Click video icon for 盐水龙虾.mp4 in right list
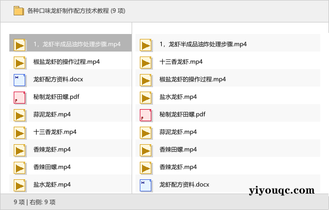Image resolution: width=329 pixels, height=210 pixels. tap(146, 98)
